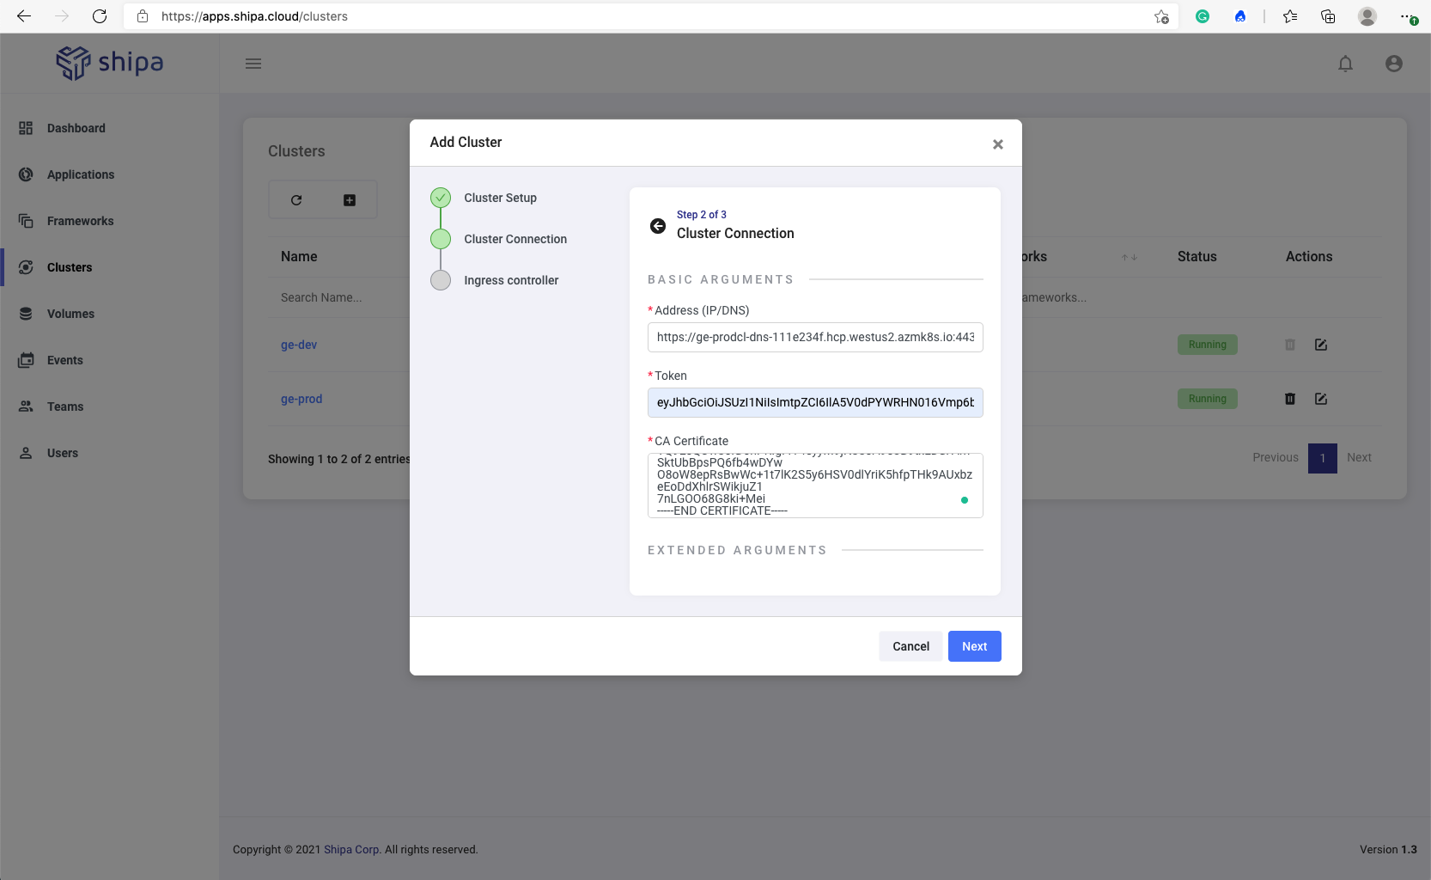The width and height of the screenshot is (1431, 880).
Task: Click pagination Previous
Action: coord(1276,457)
